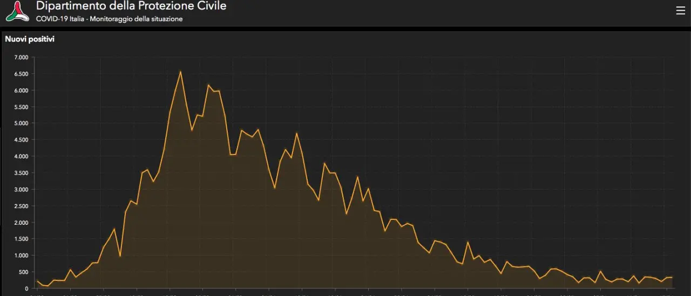Click the 6.500 y-axis label
Screen dimensions: 691x296
[x=21, y=74]
